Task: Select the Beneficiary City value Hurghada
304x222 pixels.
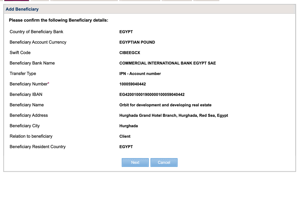Action: (x=129, y=126)
